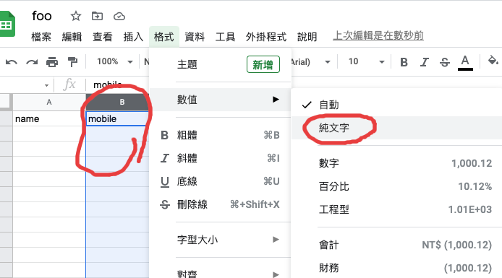The height and width of the screenshot is (278, 502).
Task: Select 百分比 number format
Action: pos(396,186)
